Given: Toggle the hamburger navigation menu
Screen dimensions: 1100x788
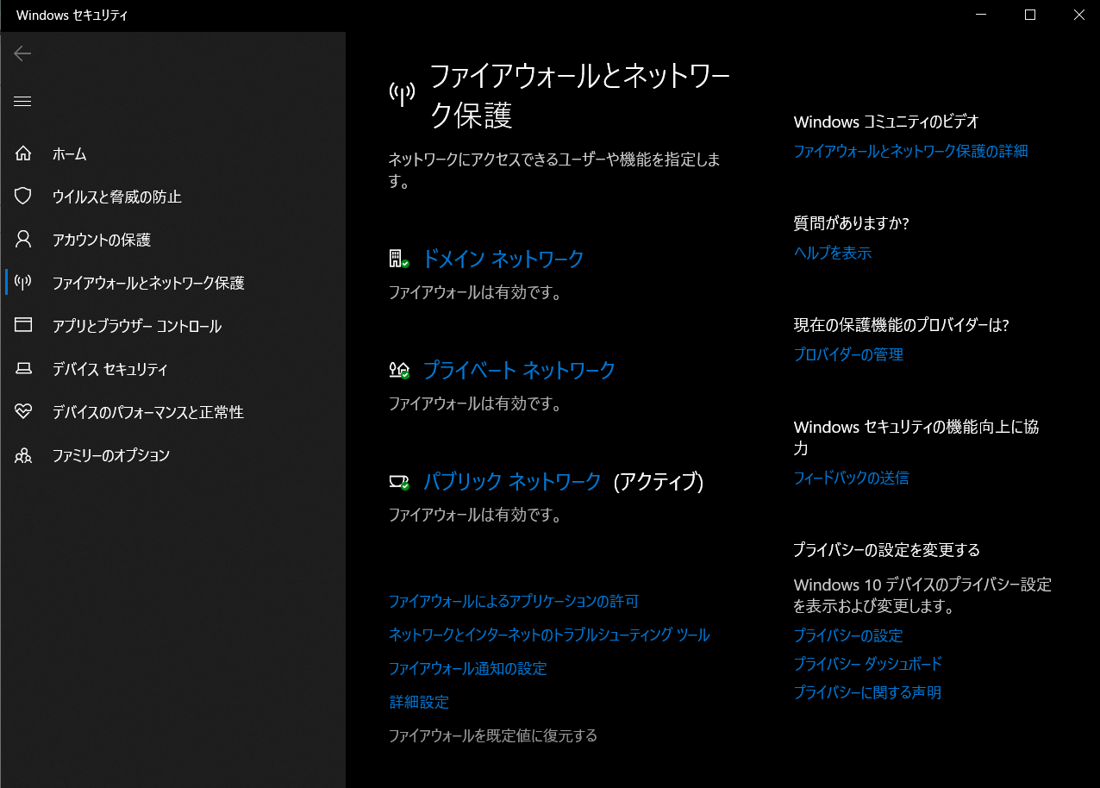Looking at the screenshot, I should coord(23,102).
